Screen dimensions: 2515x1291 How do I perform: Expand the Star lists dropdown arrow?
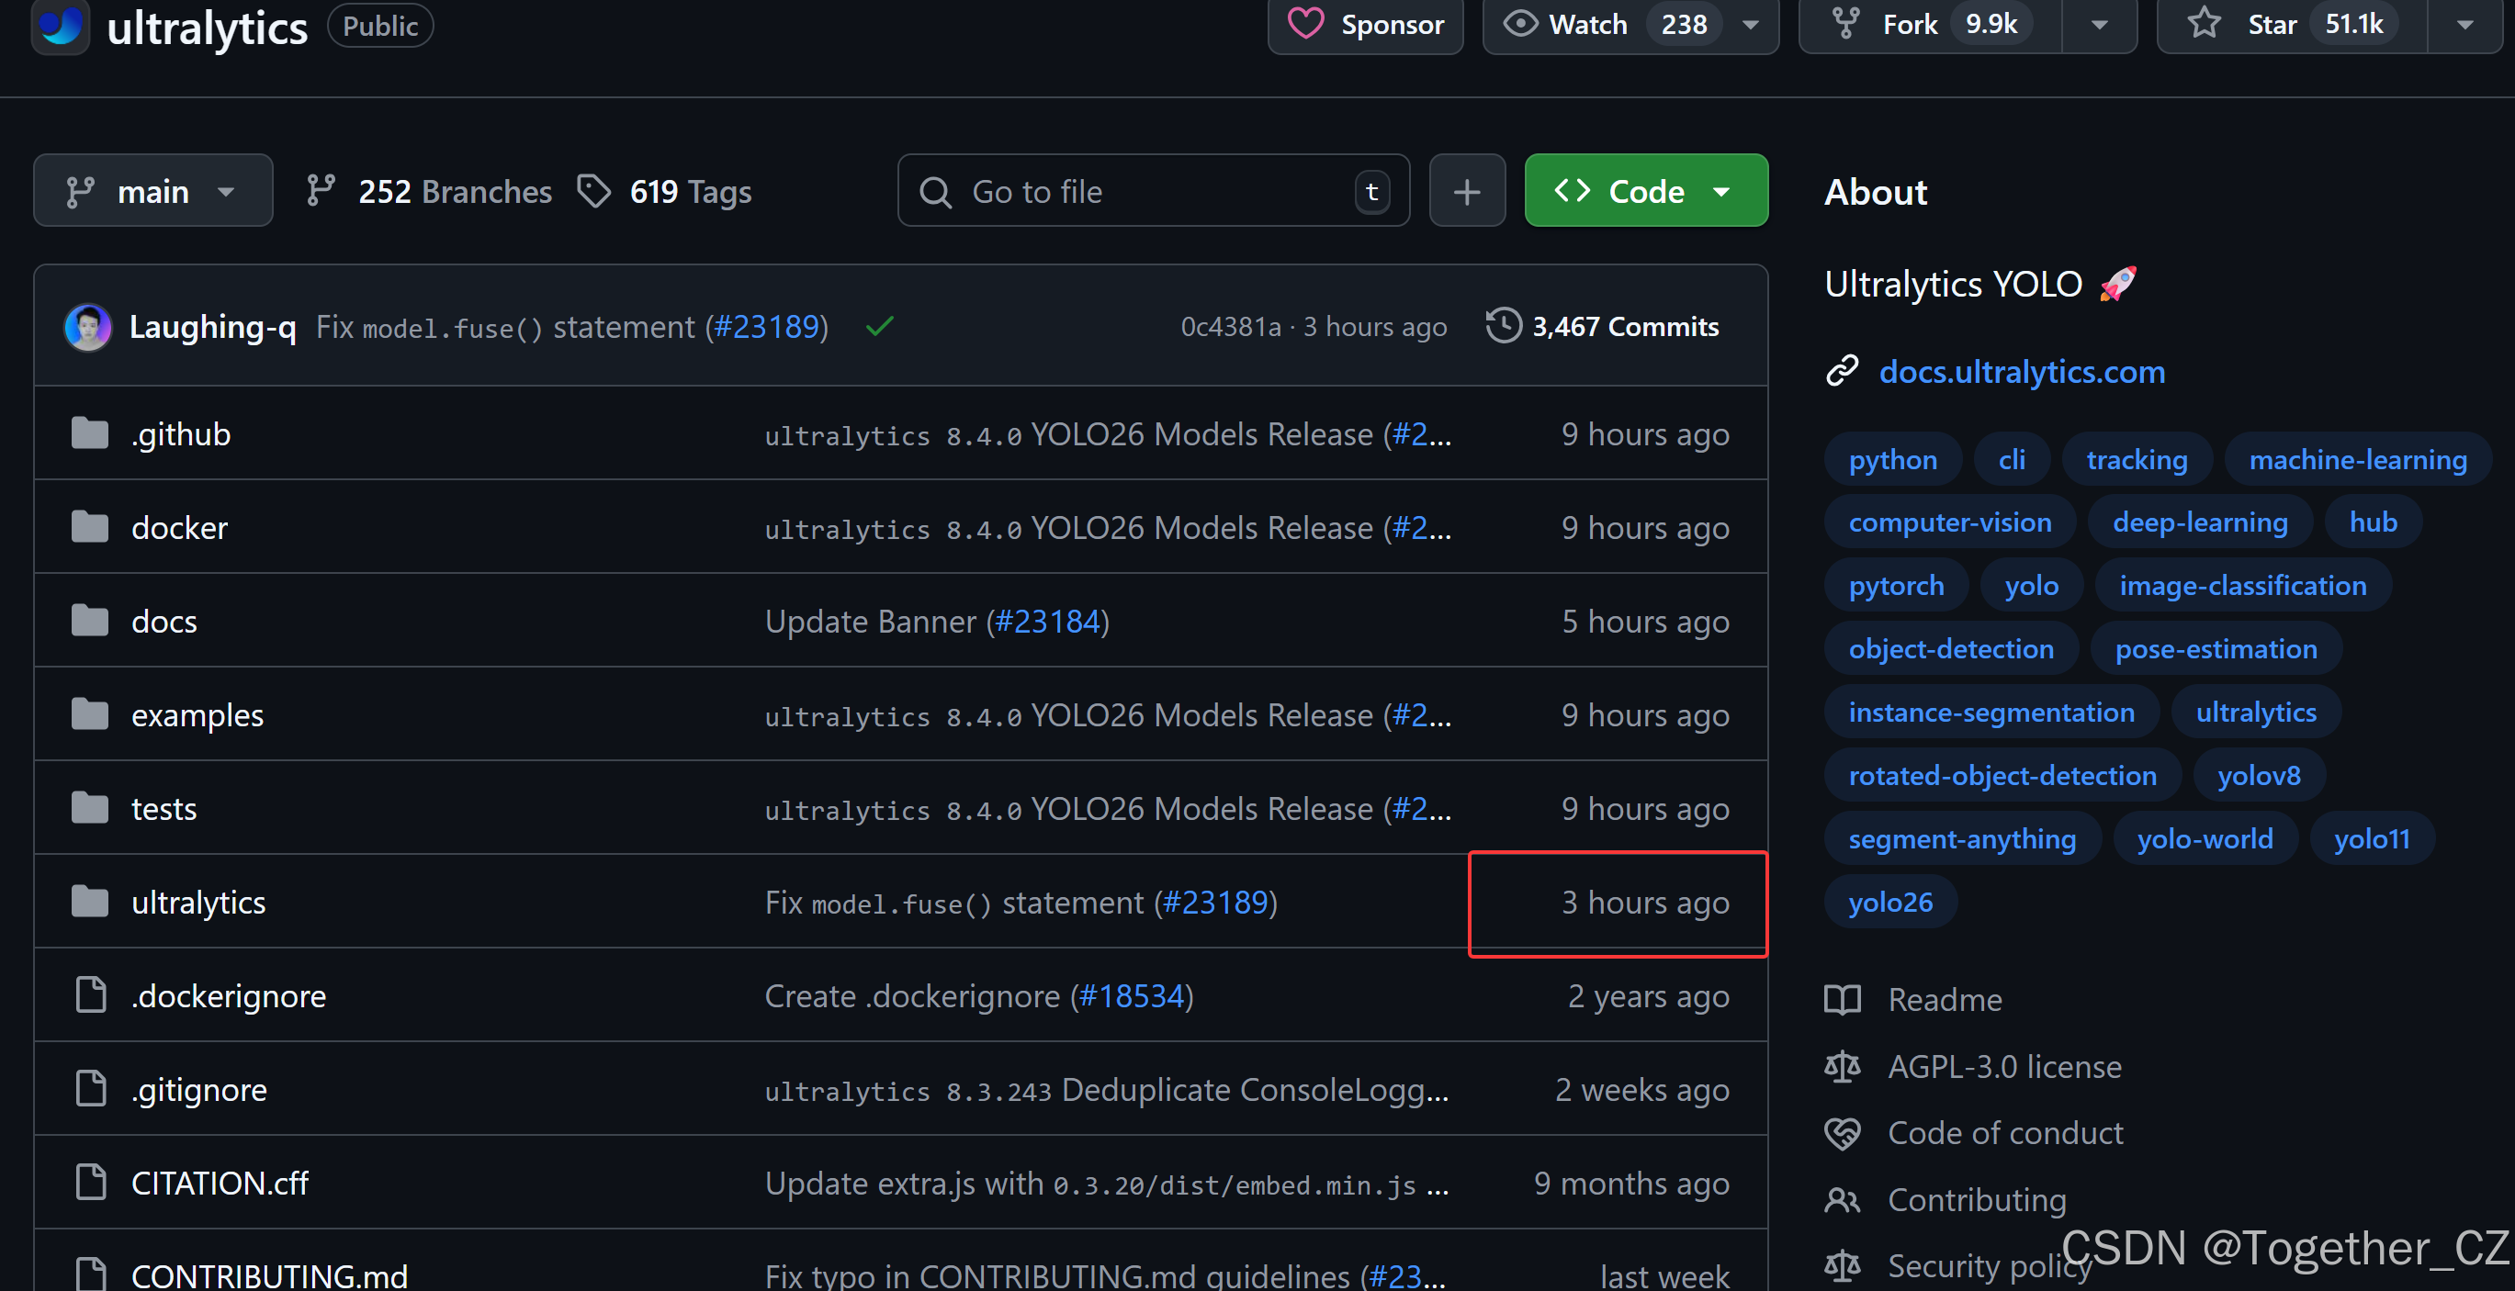[2464, 25]
